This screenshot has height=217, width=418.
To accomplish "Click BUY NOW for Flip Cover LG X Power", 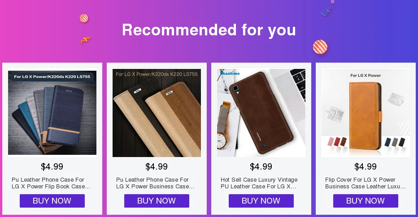I will pyautogui.click(x=366, y=201).
